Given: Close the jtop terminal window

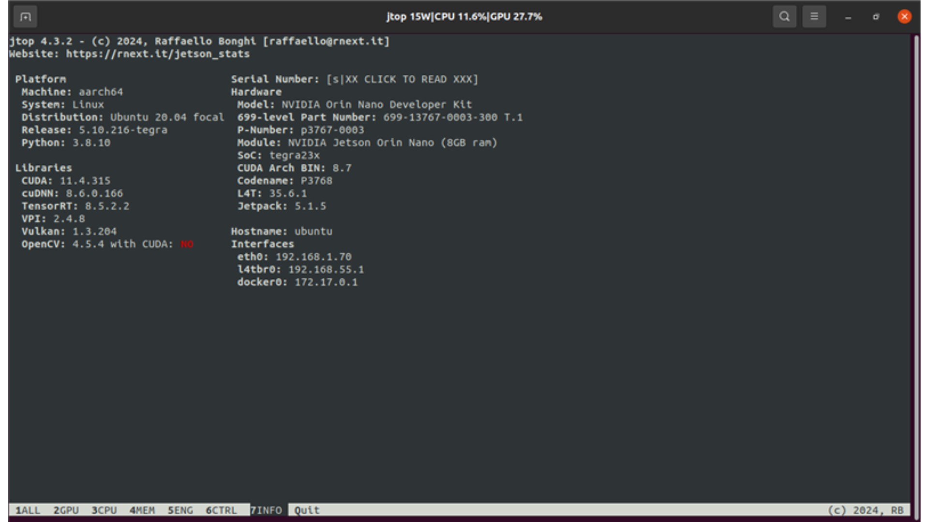Looking at the screenshot, I should 904,17.
